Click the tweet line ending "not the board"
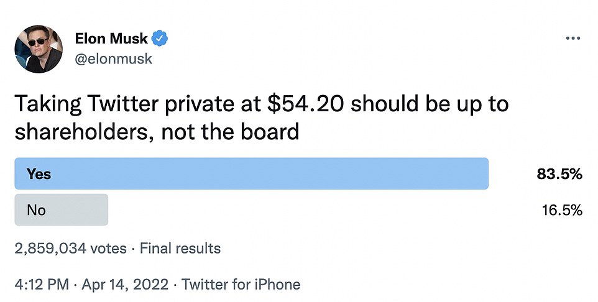Viewport: 598px width, 302px height. pyautogui.click(x=157, y=132)
